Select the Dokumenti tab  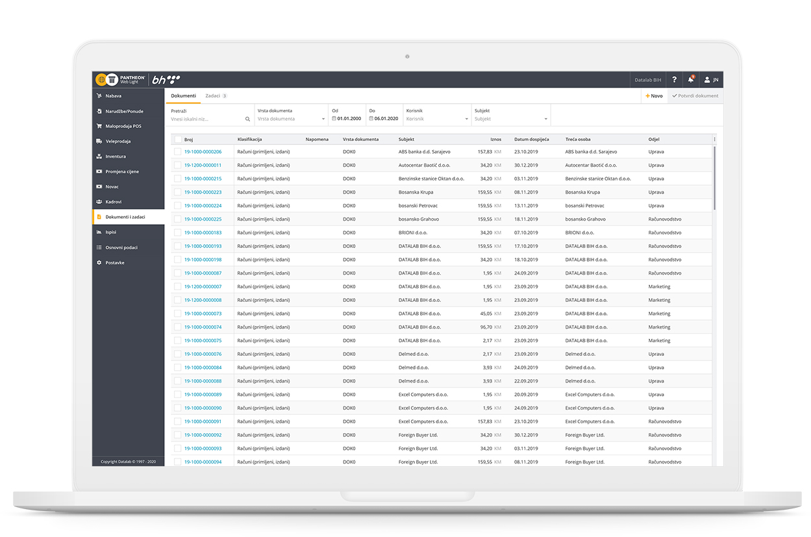[183, 95]
